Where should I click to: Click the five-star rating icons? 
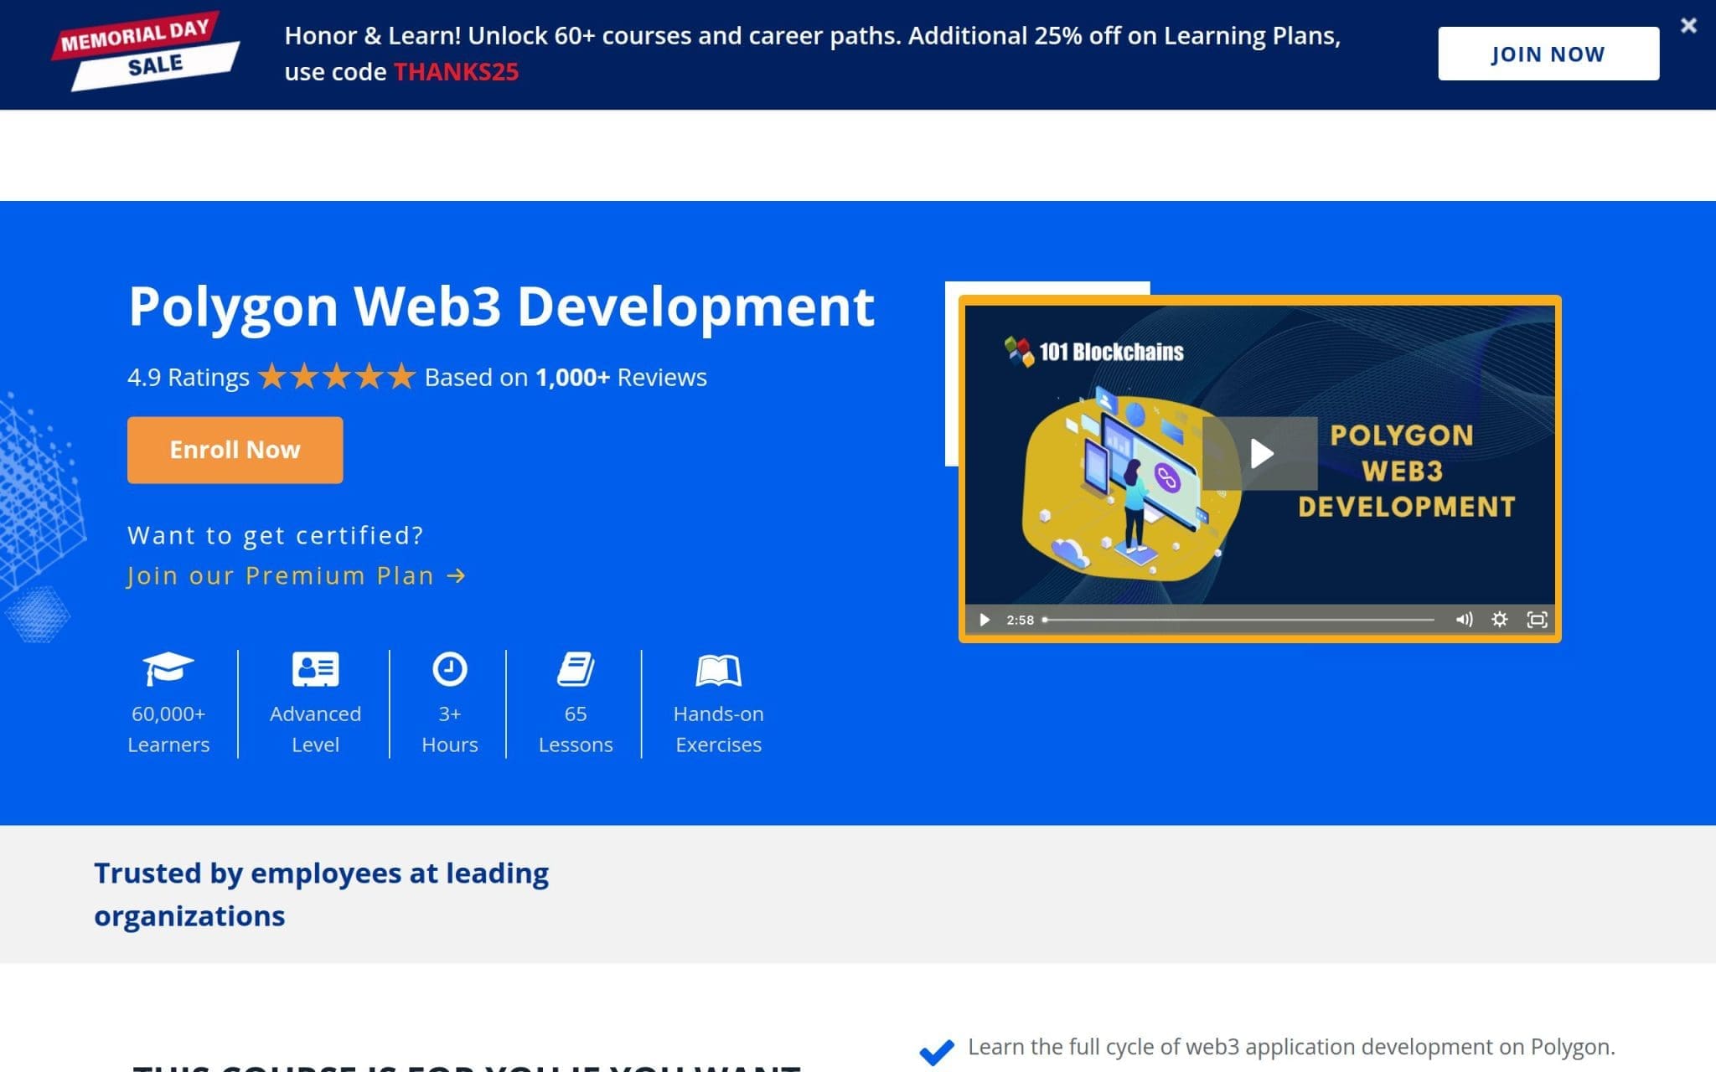(337, 377)
